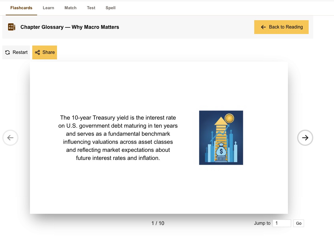Click the 1 / 10 card counter
This screenshot has width=334, height=238.
pos(158,223)
